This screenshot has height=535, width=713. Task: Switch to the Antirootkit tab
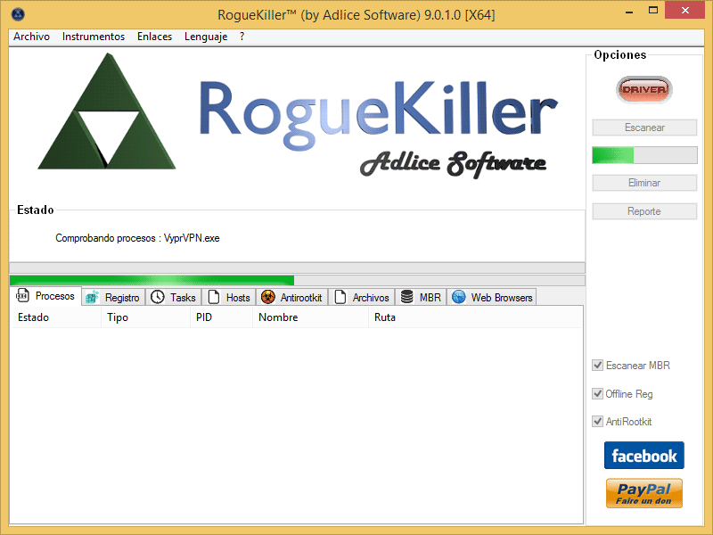292,298
